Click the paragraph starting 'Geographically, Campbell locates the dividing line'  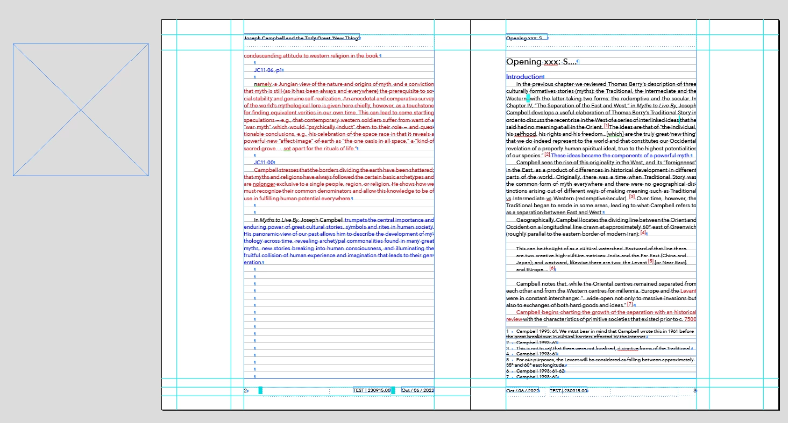coord(601,227)
